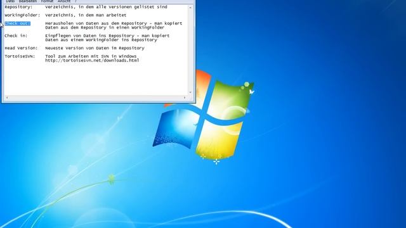Open the Bearbeiten menu
Viewport: 406px width, 228px height.
(28, 1)
